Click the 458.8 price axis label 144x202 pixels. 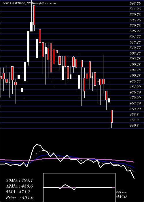pos(134,114)
